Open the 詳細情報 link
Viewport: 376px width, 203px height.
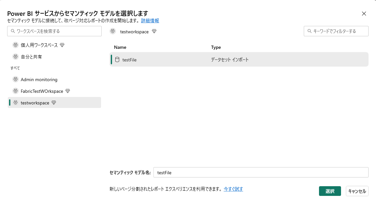pos(150,21)
